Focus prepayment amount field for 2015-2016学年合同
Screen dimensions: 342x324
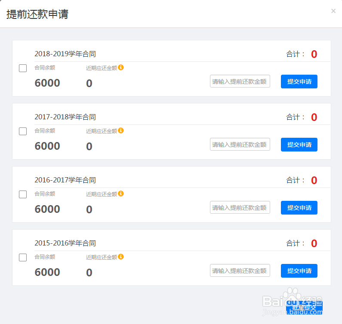tap(240, 270)
